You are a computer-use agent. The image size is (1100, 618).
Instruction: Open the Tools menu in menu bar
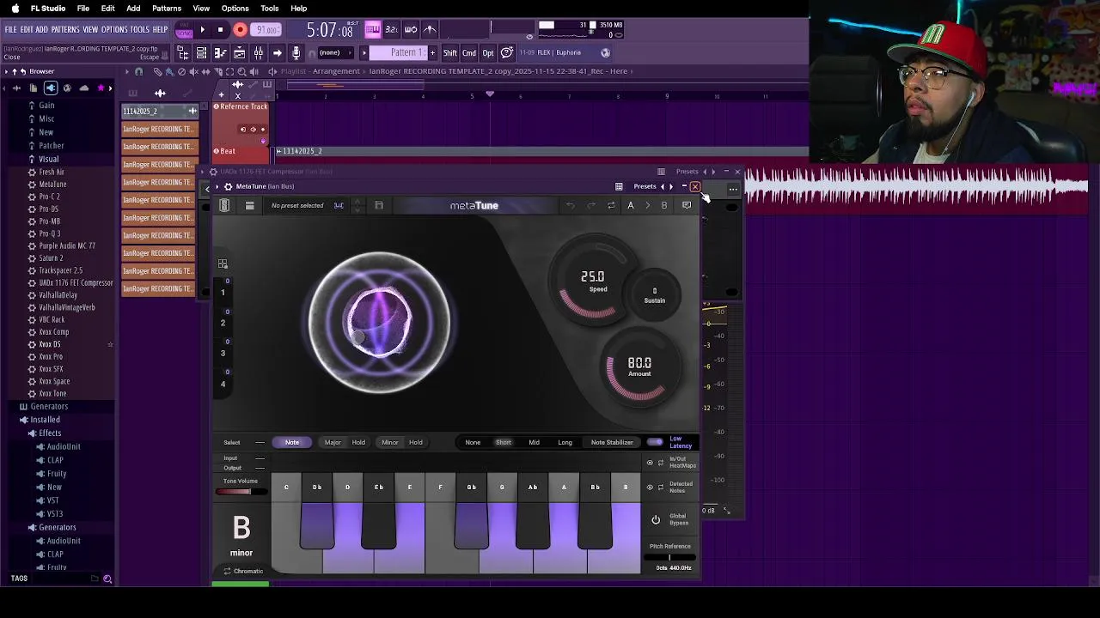coord(269,9)
